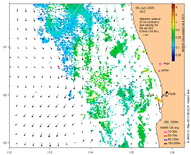Click the 'Perth' city label

172,94
